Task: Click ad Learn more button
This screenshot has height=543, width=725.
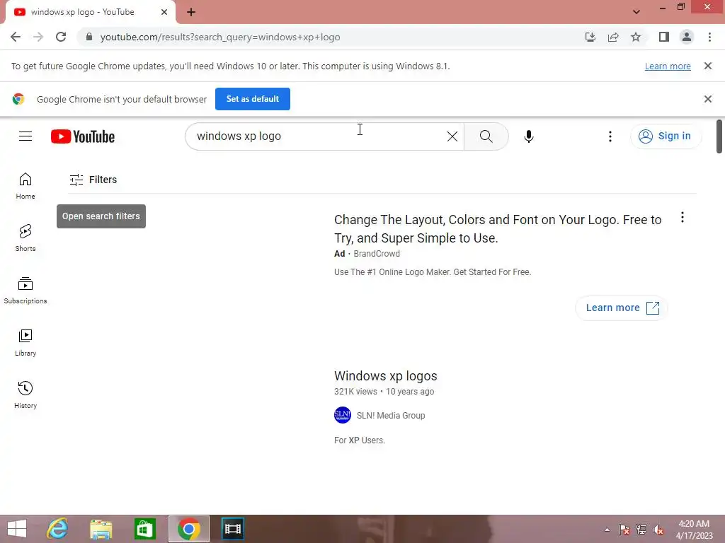Action: 622,308
